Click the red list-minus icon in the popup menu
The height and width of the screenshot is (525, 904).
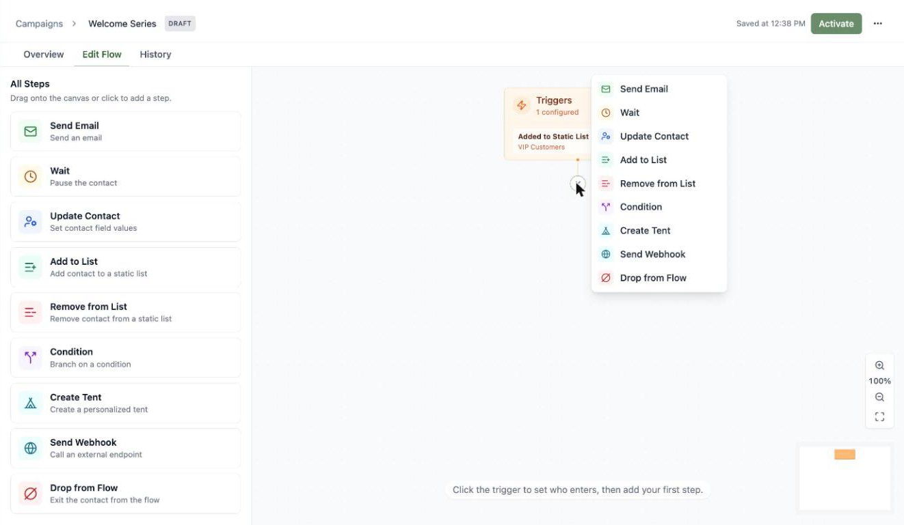(x=606, y=183)
